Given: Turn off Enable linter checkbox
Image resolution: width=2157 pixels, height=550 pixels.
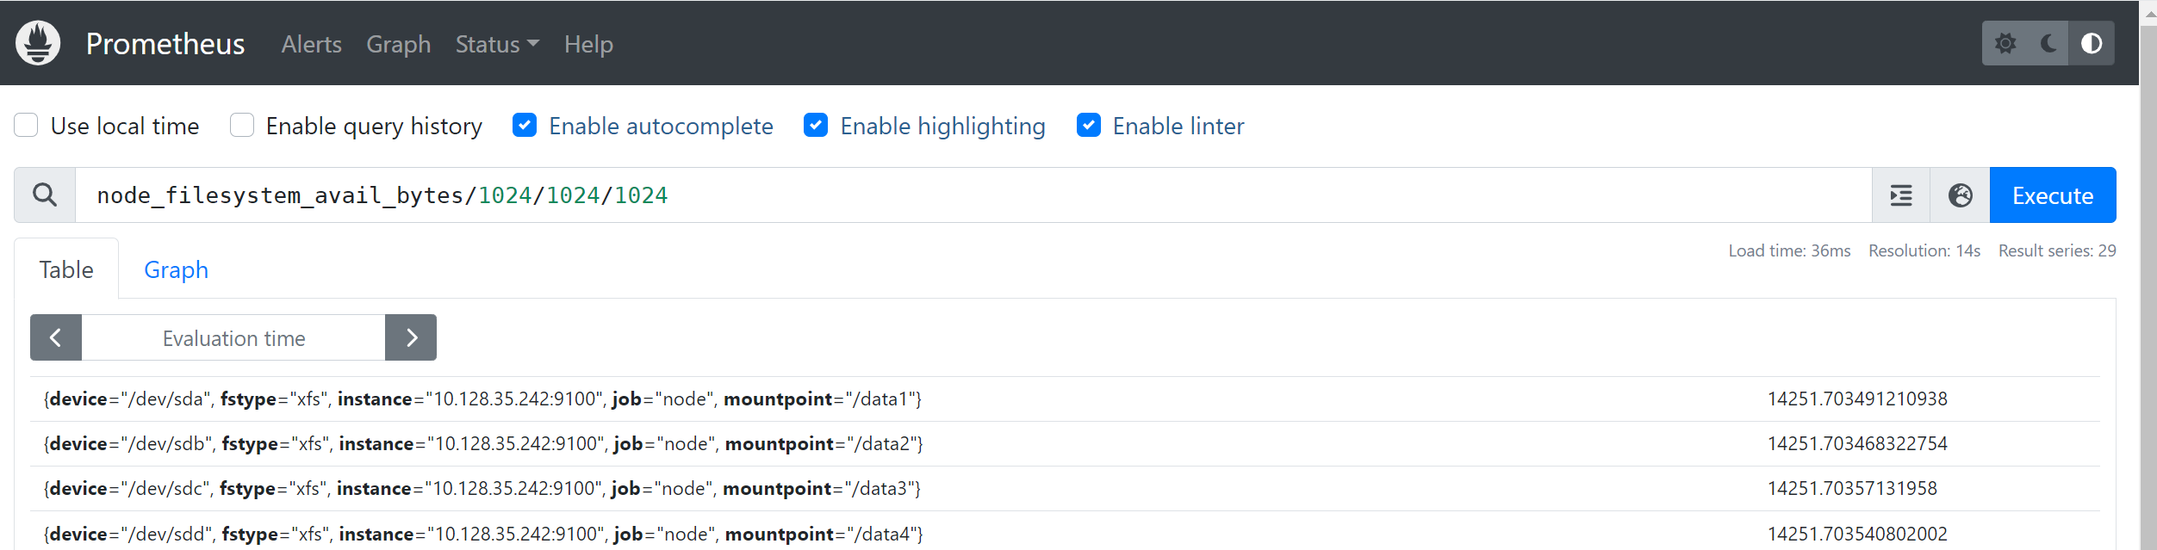Looking at the screenshot, I should tap(1089, 126).
